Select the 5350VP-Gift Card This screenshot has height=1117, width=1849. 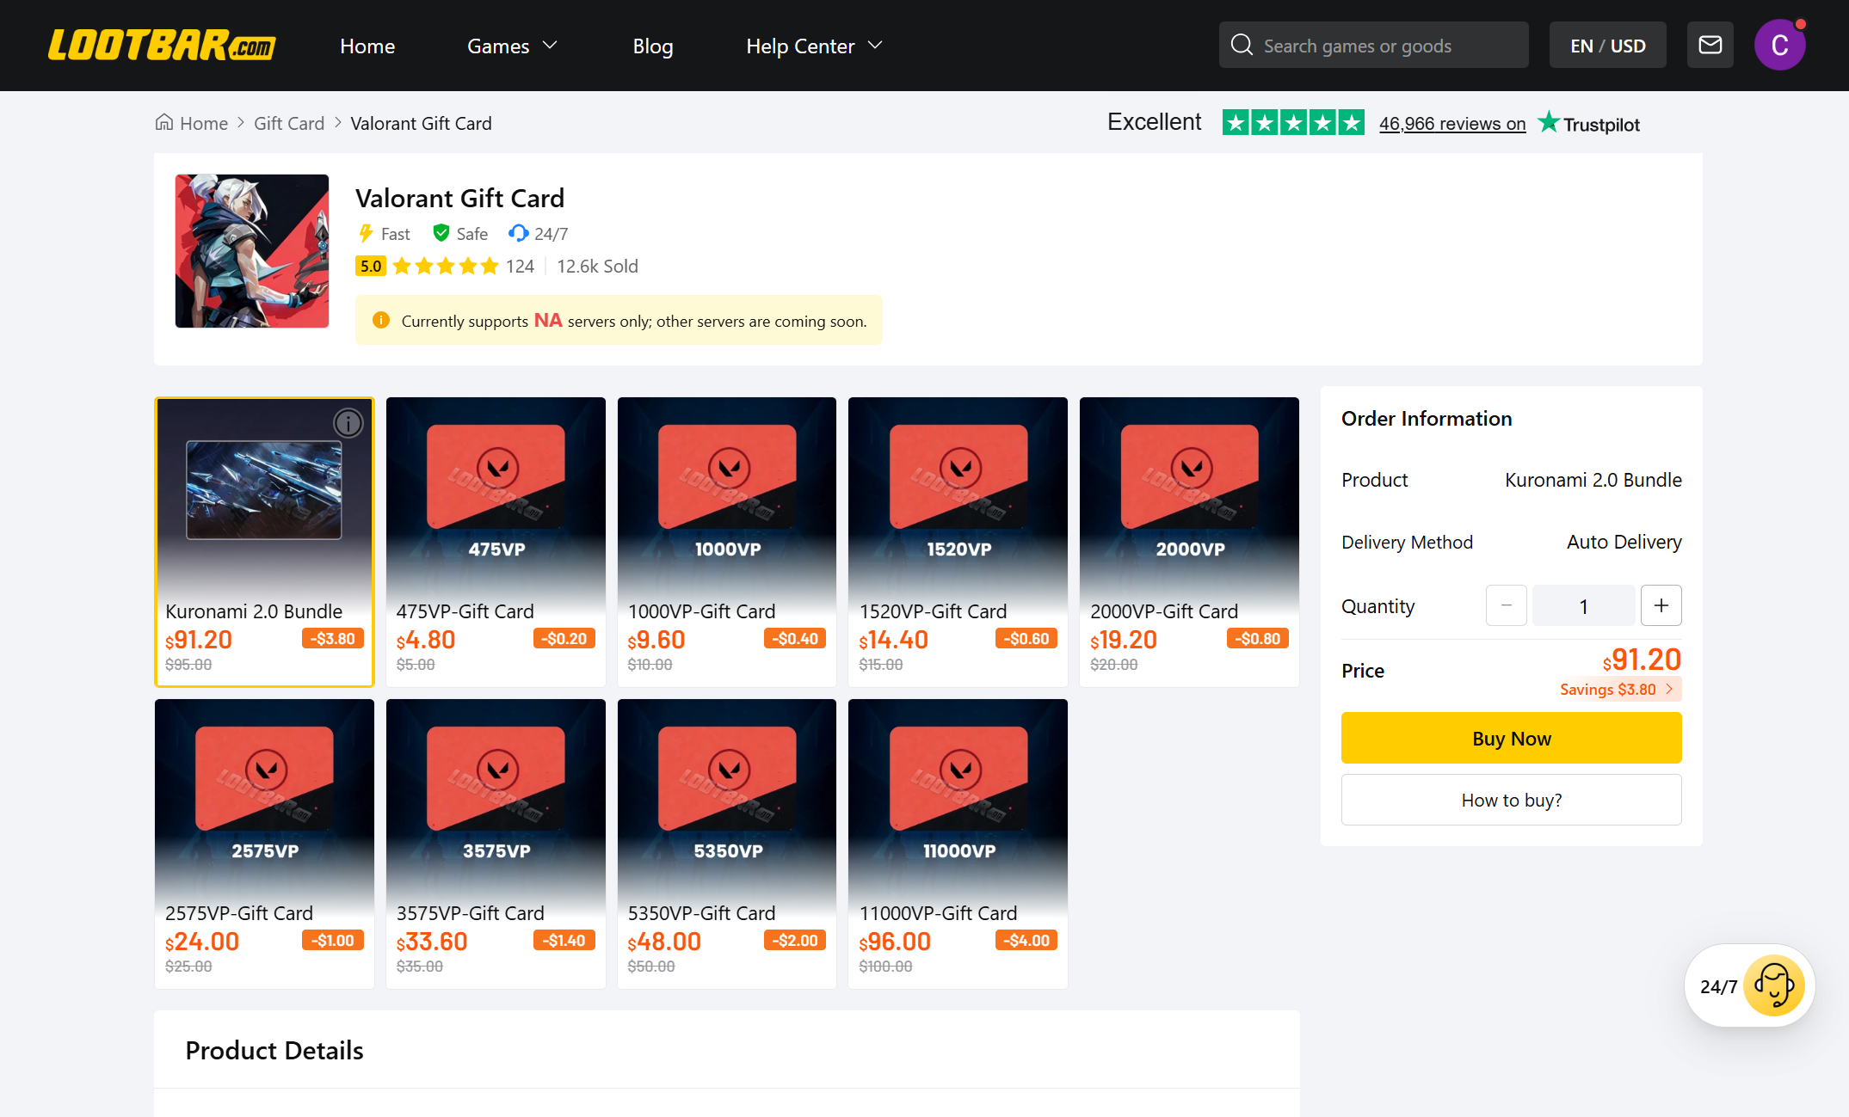[727, 844]
